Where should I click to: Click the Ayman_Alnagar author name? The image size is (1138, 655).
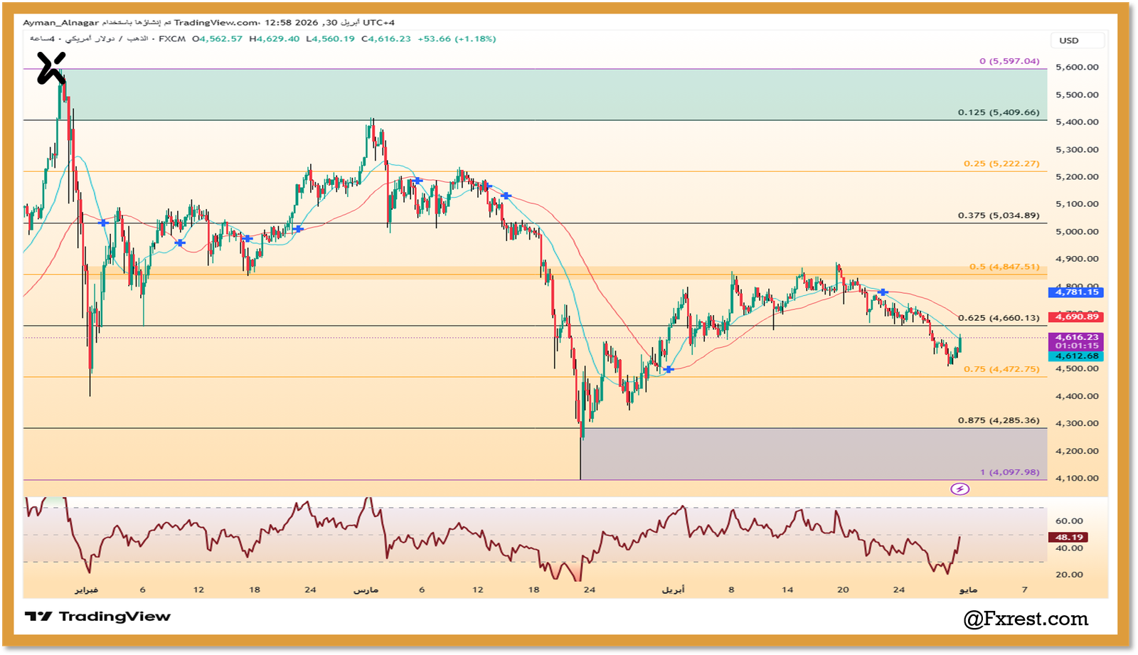coord(61,23)
